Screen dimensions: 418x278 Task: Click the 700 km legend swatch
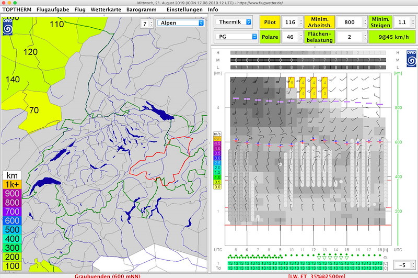point(12,212)
